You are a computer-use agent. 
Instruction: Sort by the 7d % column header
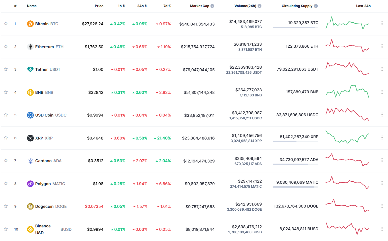[x=167, y=6]
